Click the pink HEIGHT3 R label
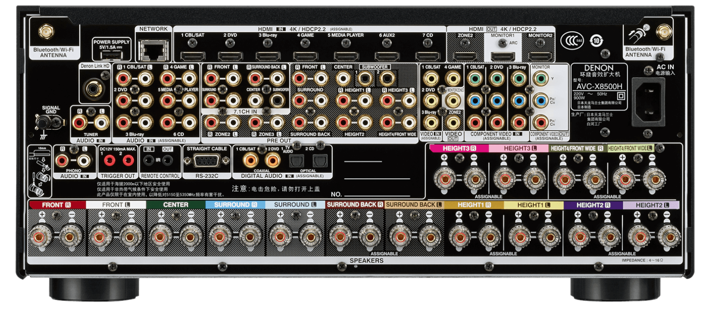Viewport: 707px width, 311px height. pyautogui.click(x=459, y=148)
